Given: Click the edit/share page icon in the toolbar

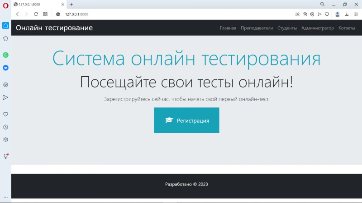Looking at the screenshot, I should tap(297, 14).
